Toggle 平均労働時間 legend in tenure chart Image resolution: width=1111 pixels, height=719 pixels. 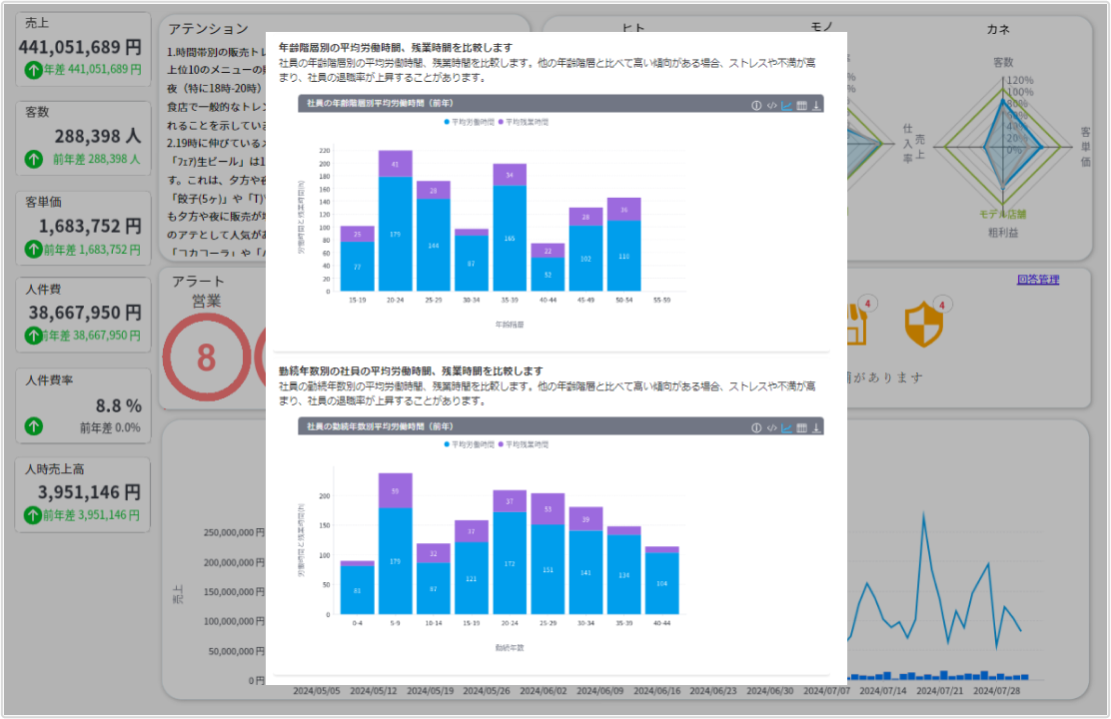coord(470,443)
